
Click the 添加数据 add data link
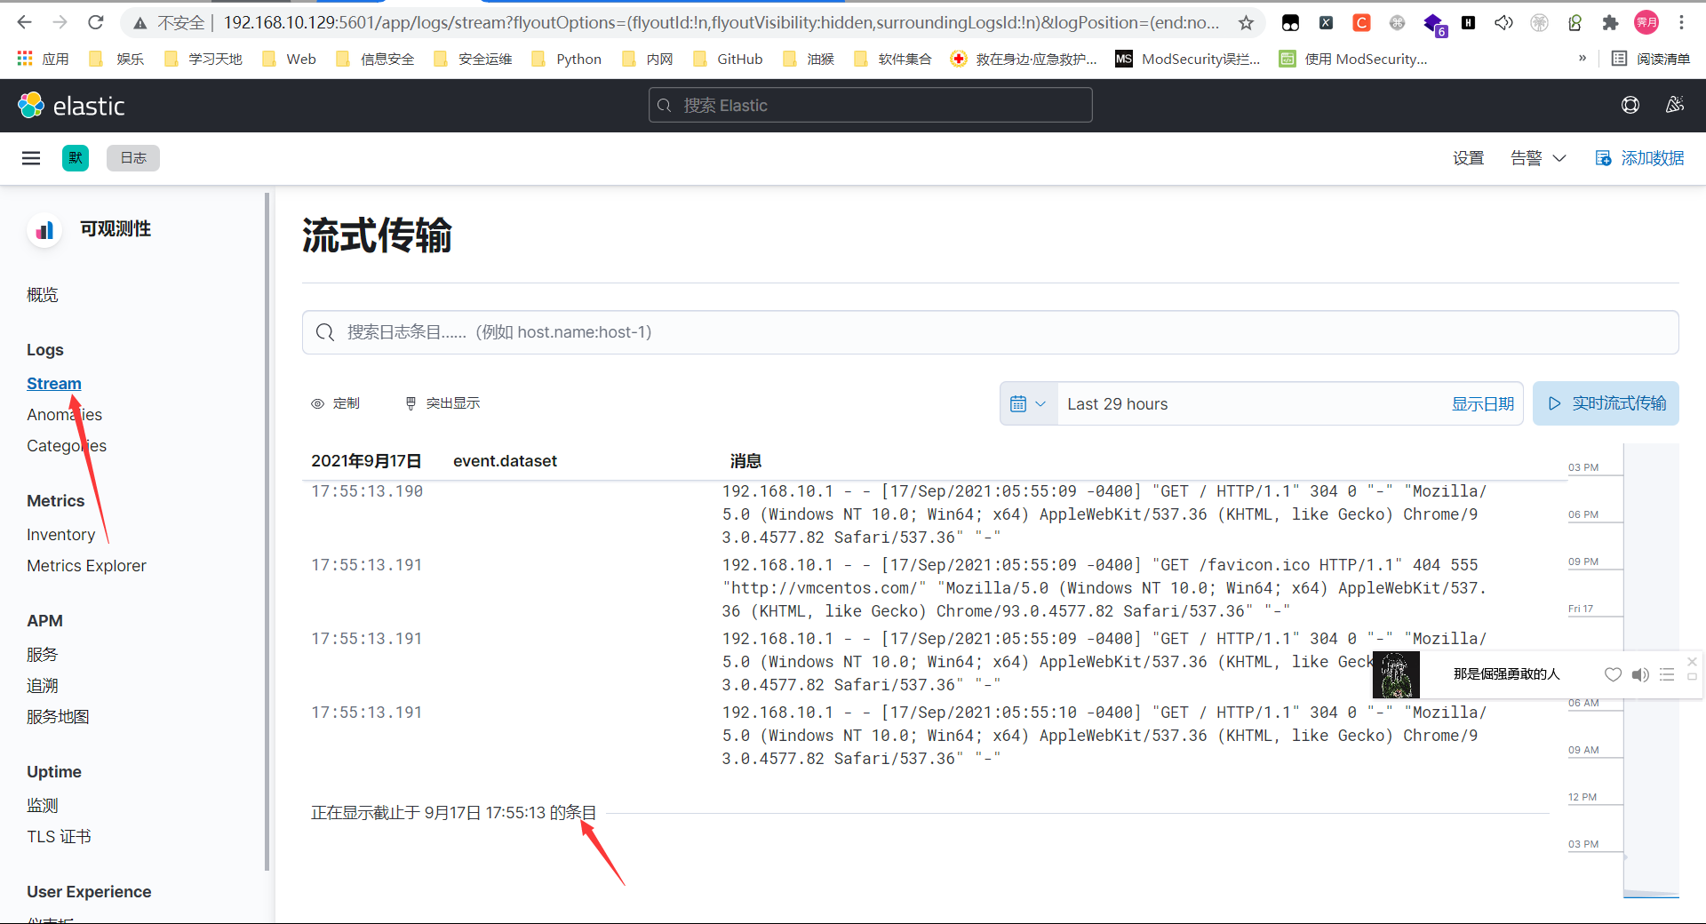[1640, 158]
